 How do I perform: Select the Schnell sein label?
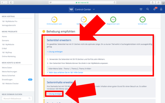pos(143,24)
